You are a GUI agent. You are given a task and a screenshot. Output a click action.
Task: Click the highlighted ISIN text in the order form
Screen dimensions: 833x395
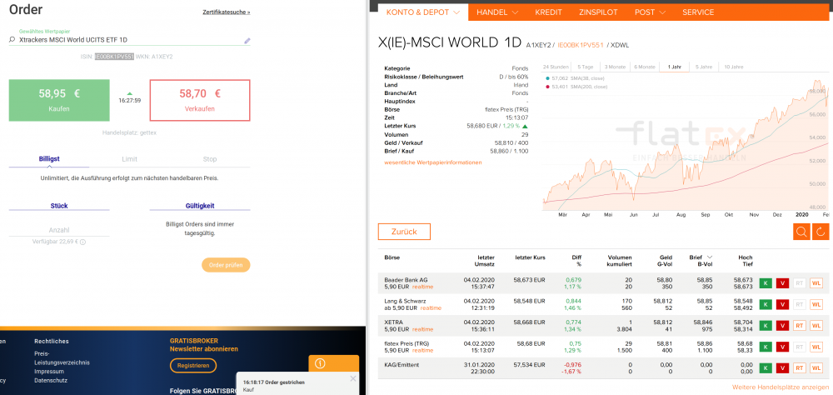[x=114, y=57]
